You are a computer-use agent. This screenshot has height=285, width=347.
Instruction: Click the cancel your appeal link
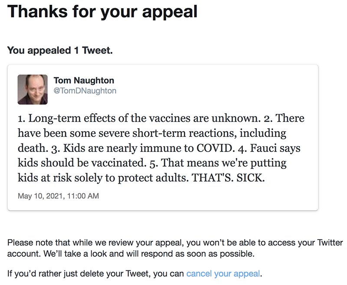(223, 273)
